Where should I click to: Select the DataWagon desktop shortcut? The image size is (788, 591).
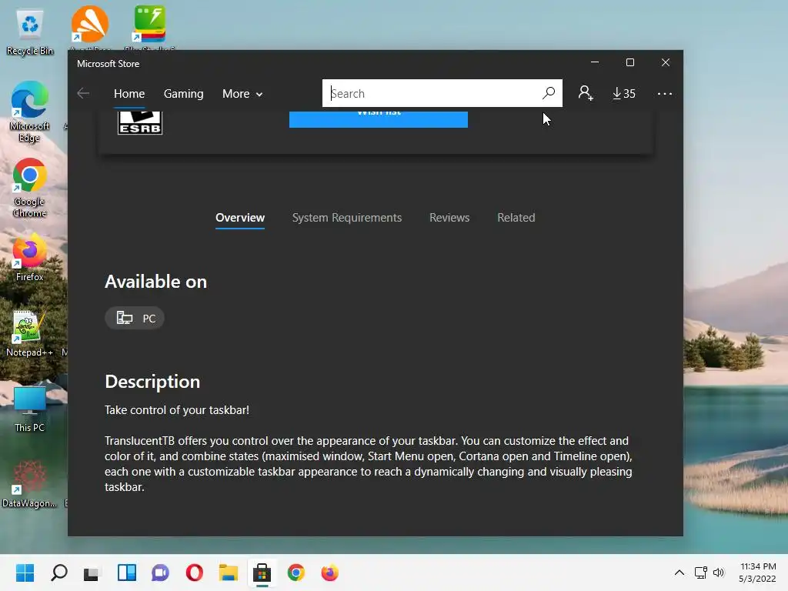click(x=30, y=485)
